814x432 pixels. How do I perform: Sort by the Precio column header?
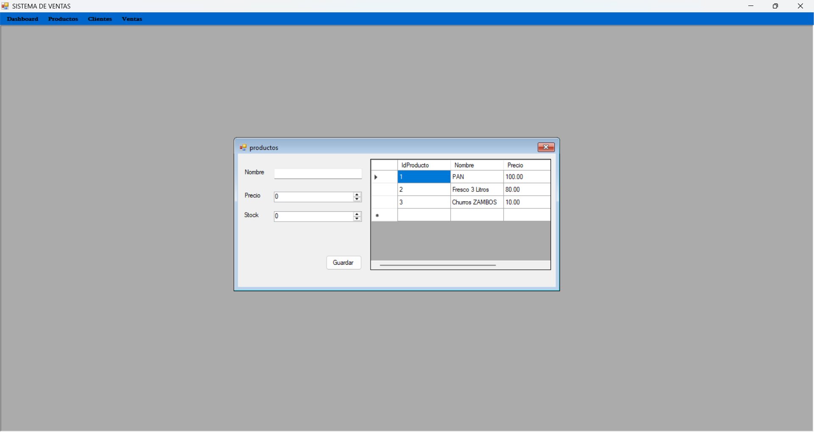pyautogui.click(x=527, y=165)
